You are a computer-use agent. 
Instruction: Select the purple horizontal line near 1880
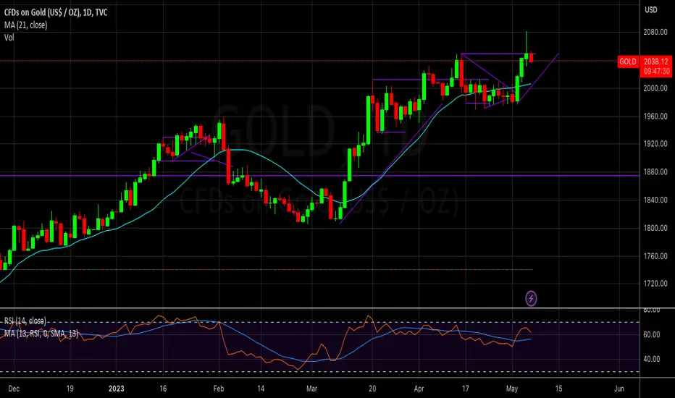coord(319,176)
